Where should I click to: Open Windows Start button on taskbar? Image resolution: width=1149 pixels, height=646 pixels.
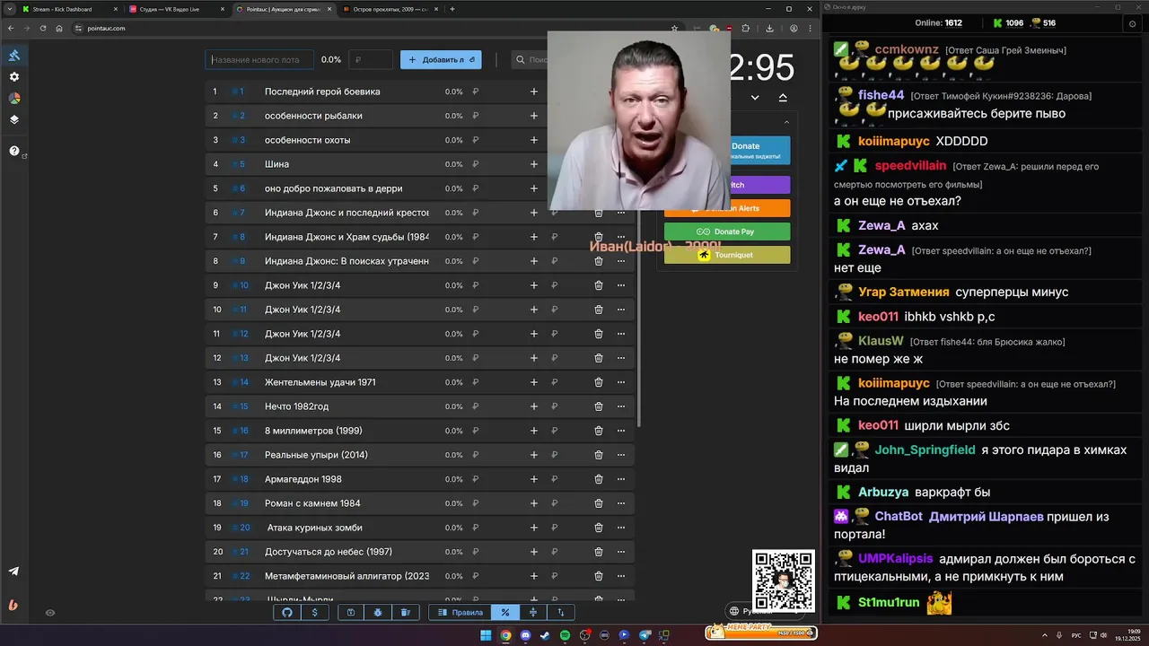click(486, 635)
